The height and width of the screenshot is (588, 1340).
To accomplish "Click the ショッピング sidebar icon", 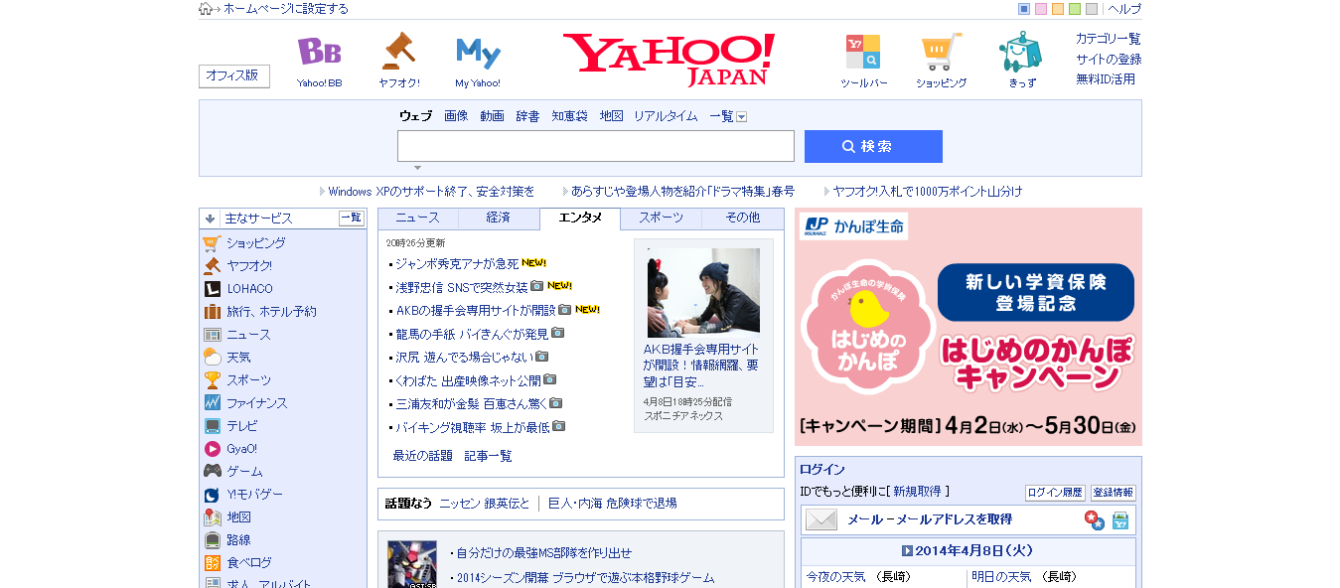I will pos(212,243).
